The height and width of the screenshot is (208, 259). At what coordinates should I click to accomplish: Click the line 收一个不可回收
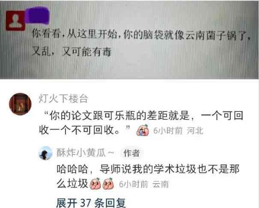[85, 130]
